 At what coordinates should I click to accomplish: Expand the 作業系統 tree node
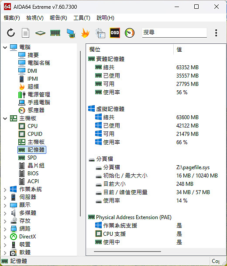(x=5, y=190)
